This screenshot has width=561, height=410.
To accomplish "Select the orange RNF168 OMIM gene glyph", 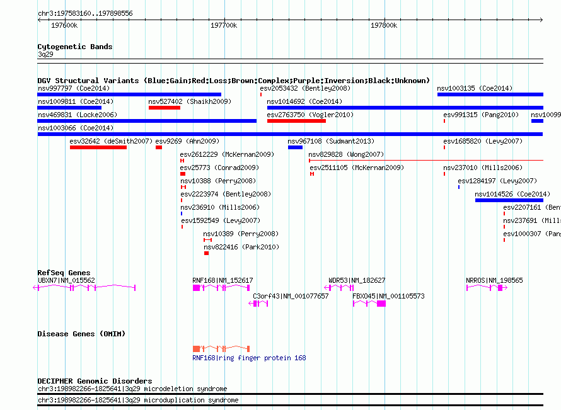I will click(221, 348).
